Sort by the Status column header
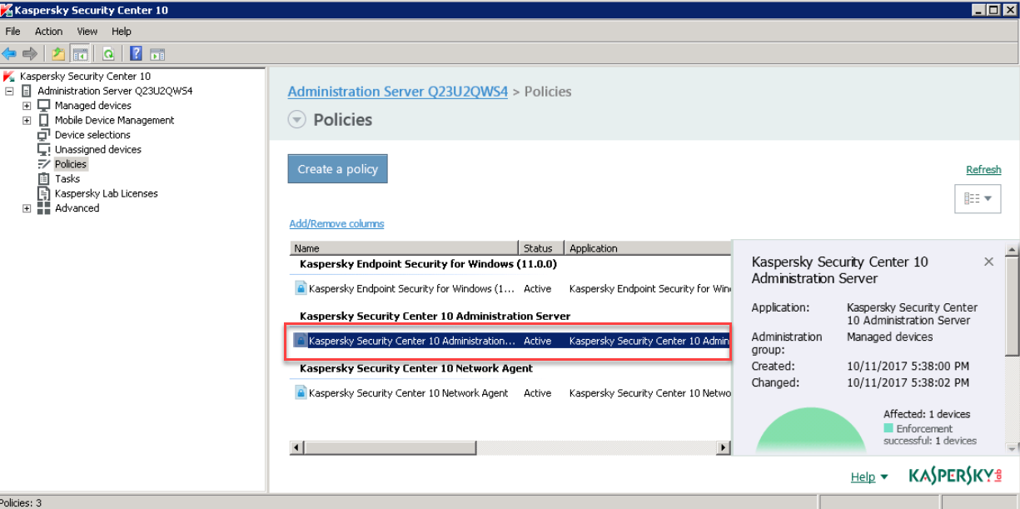This screenshot has width=1020, height=509. [541, 248]
